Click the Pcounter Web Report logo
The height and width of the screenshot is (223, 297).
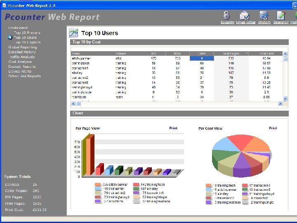pyautogui.click(x=52, y=17)
